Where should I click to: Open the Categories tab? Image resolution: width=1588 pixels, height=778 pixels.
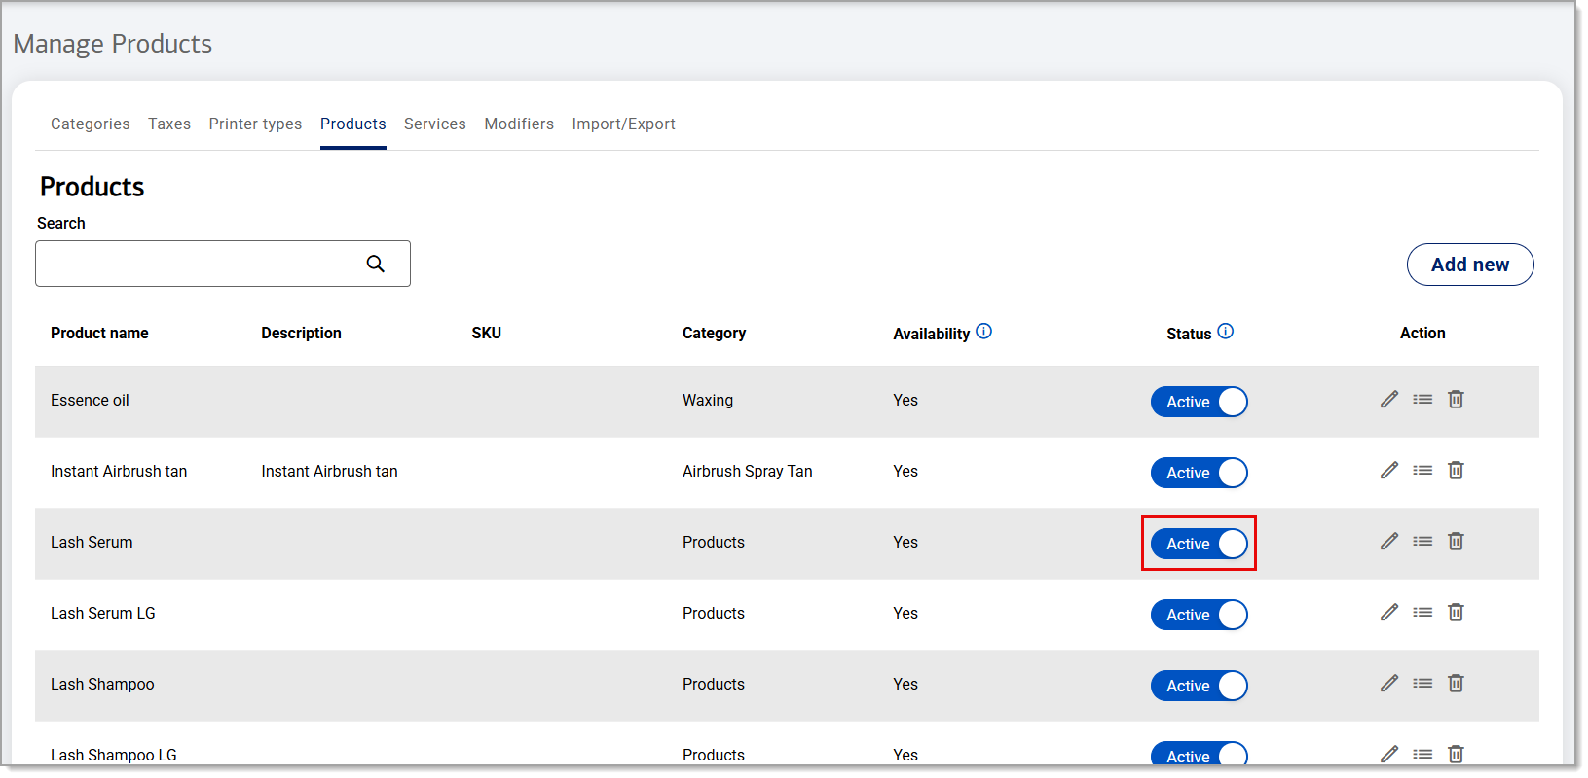point(91,124)
